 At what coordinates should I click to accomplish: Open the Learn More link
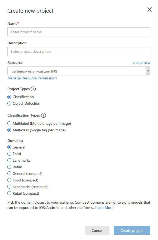(104, 208)
